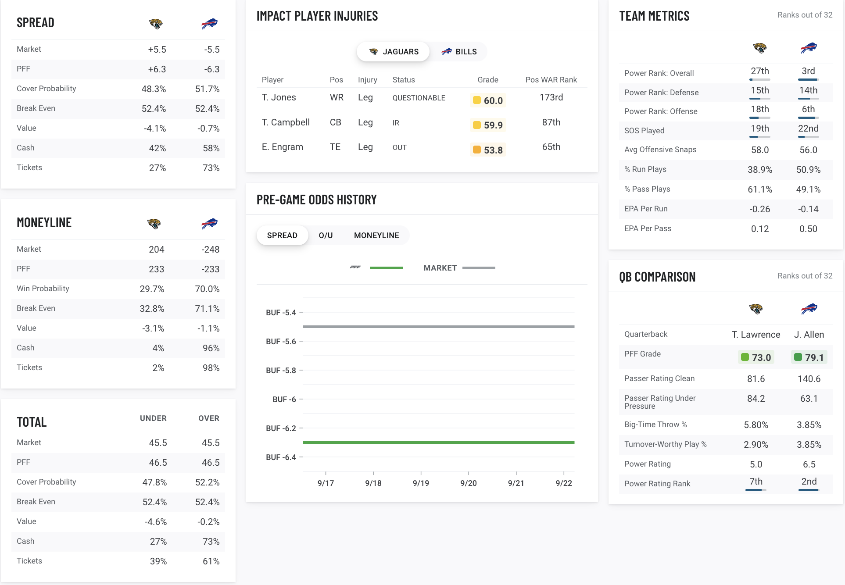Viewport: 845px width, 585px height.
Task: Show Moneyline odds history
Action: pos(376,235)
